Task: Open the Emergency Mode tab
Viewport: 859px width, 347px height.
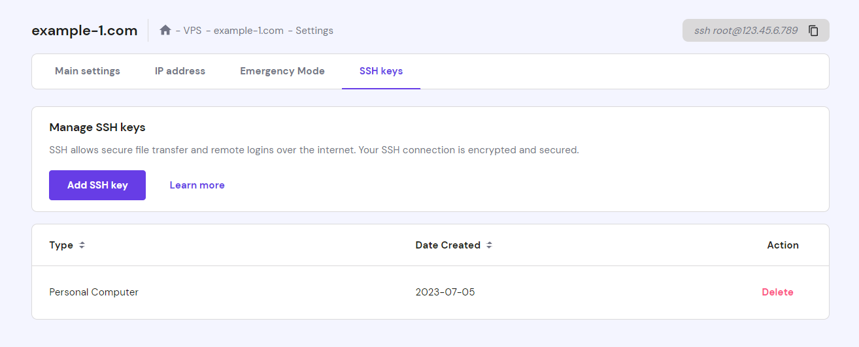Action: (x=282, y=71)
